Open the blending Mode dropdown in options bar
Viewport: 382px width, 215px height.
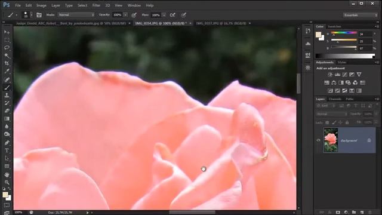[76, 15]
